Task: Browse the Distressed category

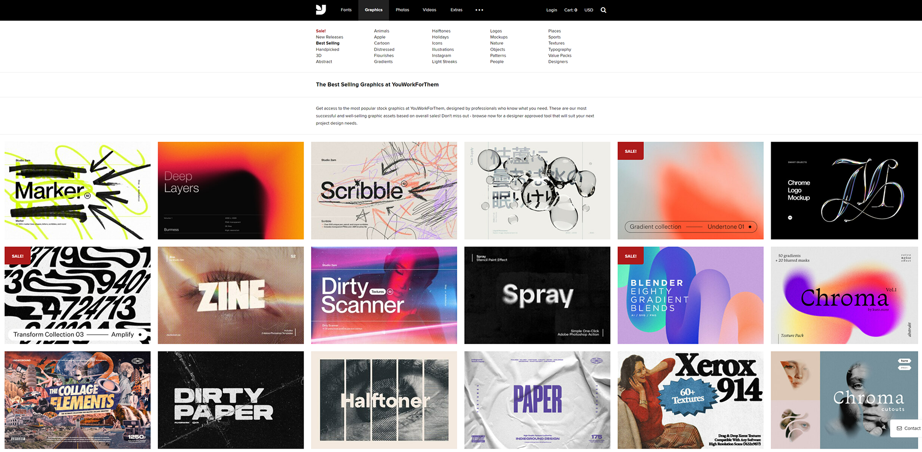Action: coord(384,49)
